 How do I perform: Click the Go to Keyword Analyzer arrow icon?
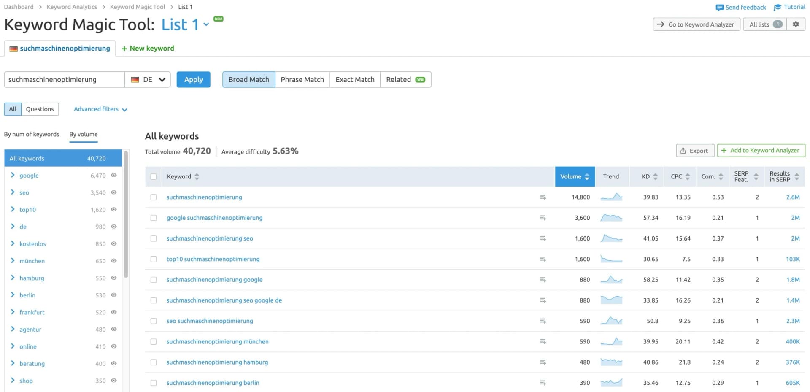click(661, 24)
